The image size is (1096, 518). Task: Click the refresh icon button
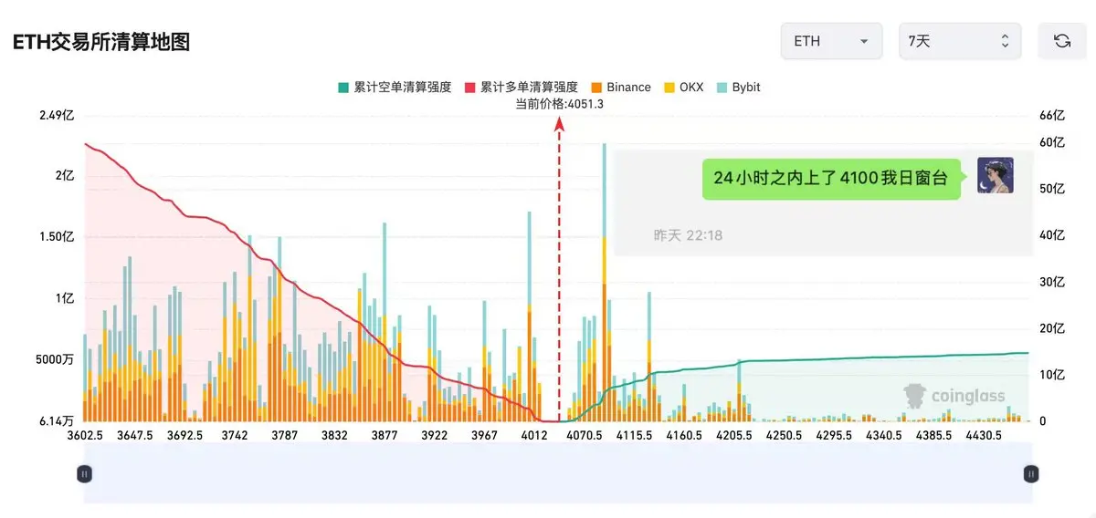[1062, 41]
